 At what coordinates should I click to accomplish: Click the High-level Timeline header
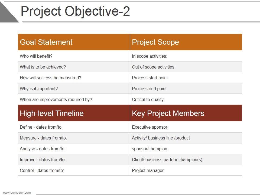[52, 113]
